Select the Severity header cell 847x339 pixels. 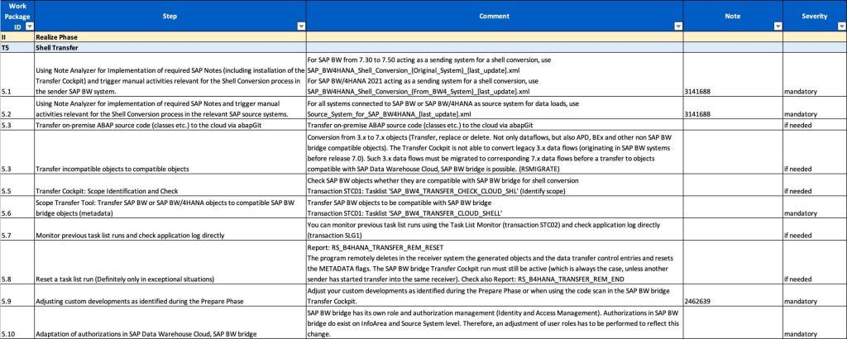(x=815, y=16)
